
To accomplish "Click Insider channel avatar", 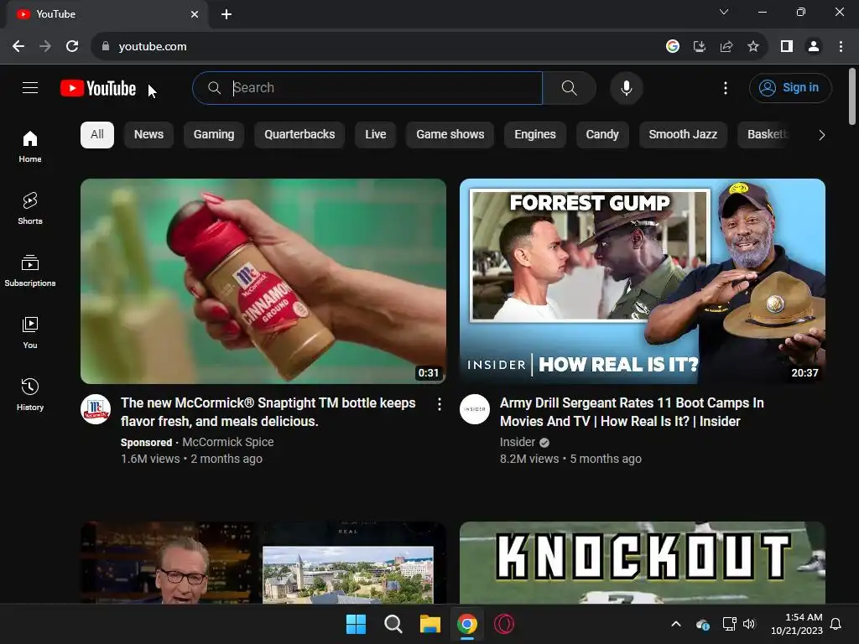I will point(475,409).
